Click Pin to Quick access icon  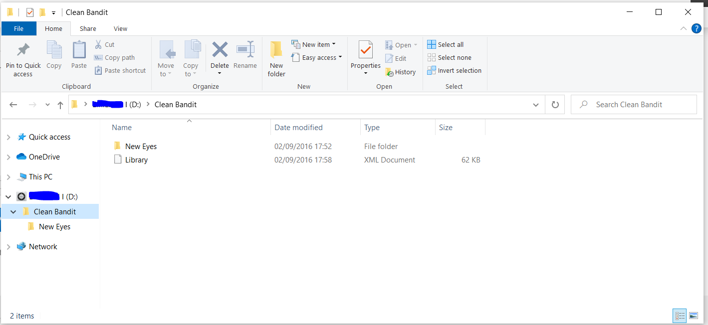23,50
